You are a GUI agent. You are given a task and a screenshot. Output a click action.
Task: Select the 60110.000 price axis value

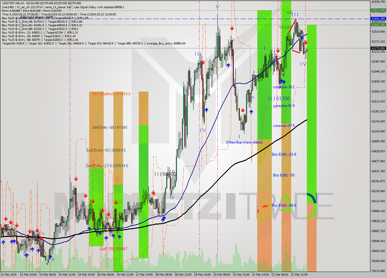tap(378, 201)
